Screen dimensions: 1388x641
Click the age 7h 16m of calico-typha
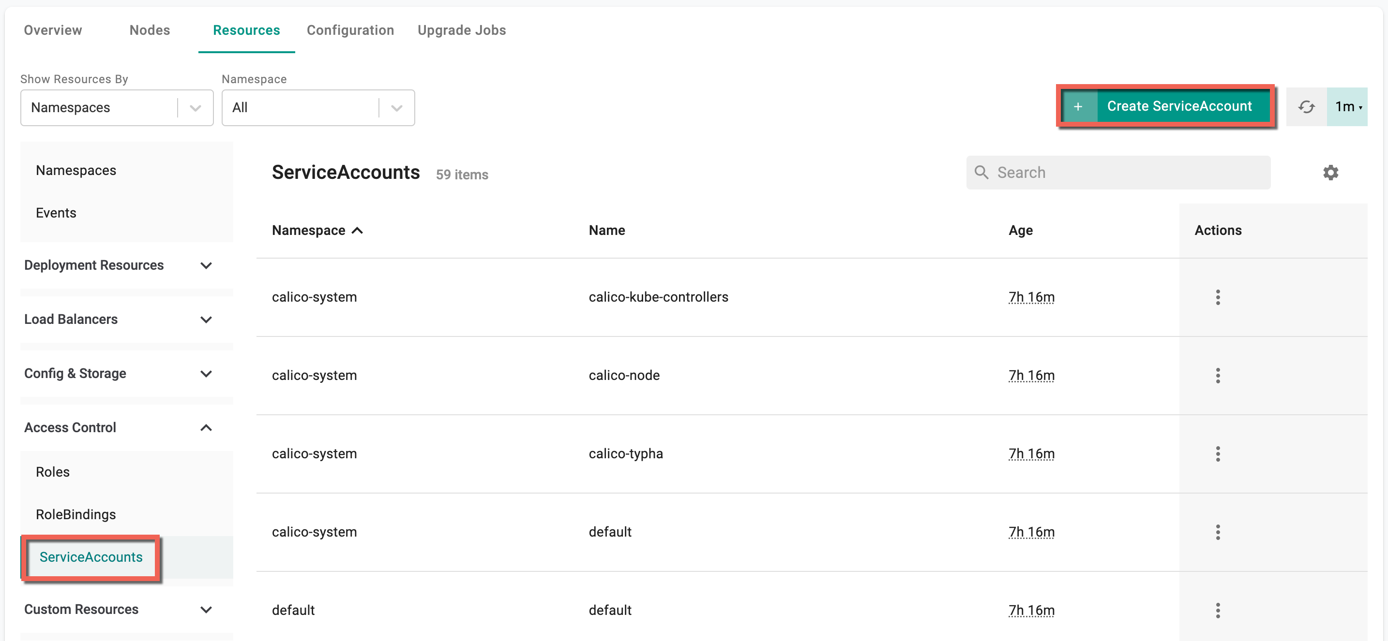click(x=1031, y=454)
